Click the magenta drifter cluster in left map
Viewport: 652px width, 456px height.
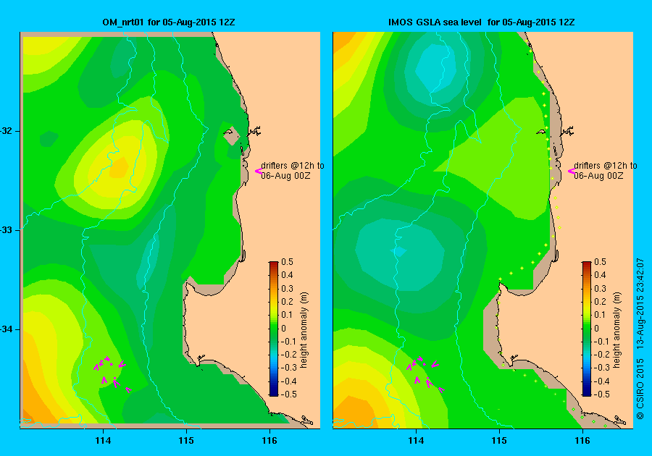[112, 373]
